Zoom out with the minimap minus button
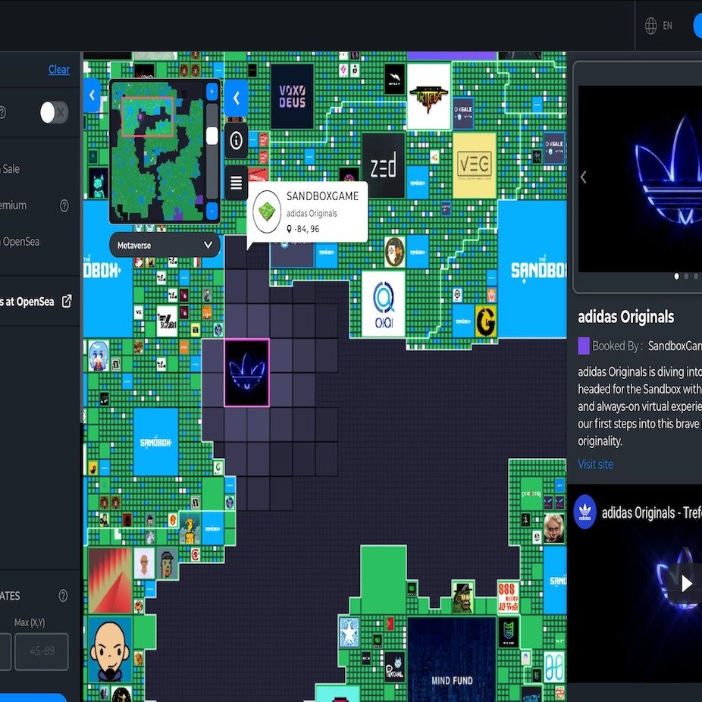 (212, 210)
